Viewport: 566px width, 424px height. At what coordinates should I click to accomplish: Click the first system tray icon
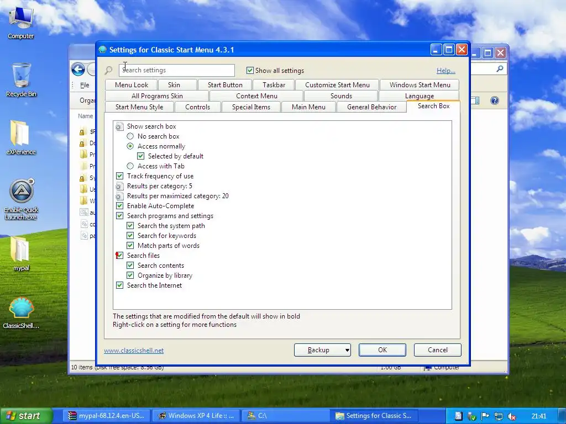[458, 416]
